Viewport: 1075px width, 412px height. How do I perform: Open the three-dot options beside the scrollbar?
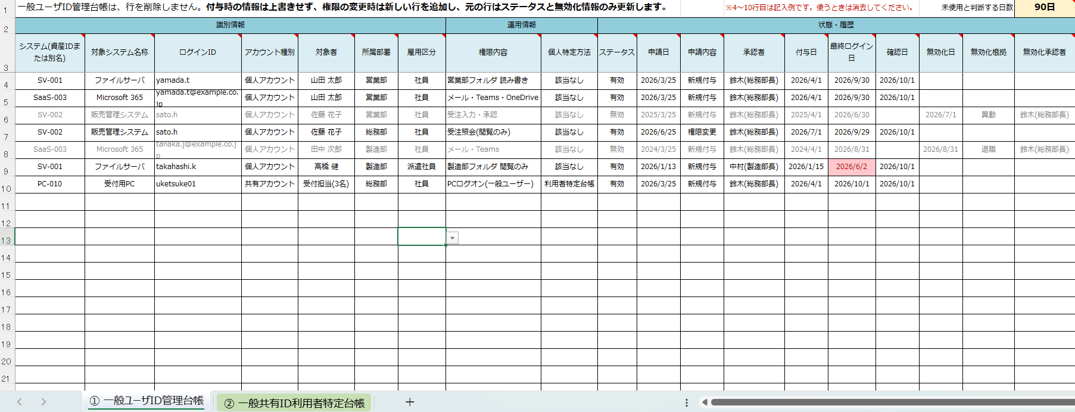[687, 402]
